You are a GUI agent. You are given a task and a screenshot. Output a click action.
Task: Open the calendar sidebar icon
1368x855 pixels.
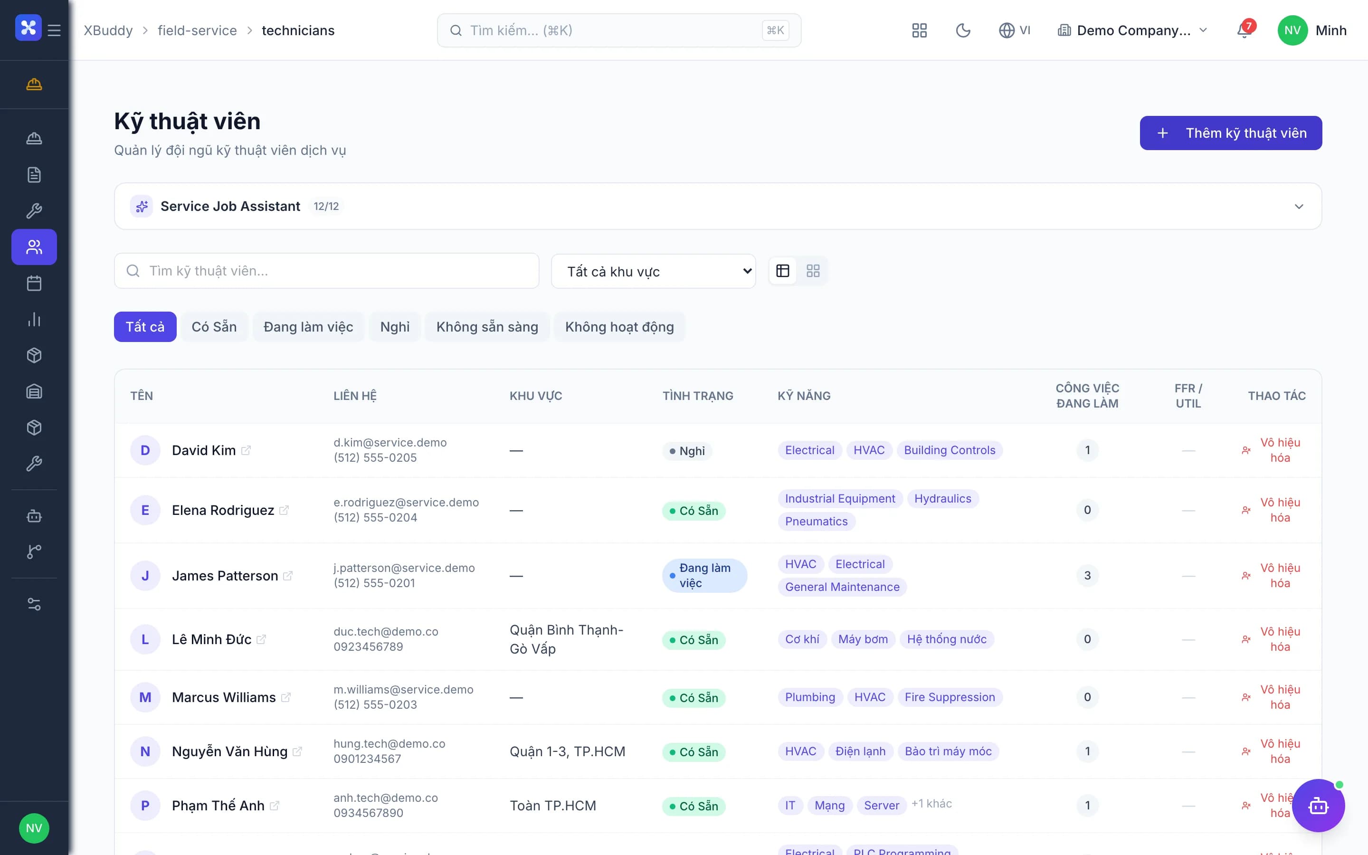click(x=34, y=283)
